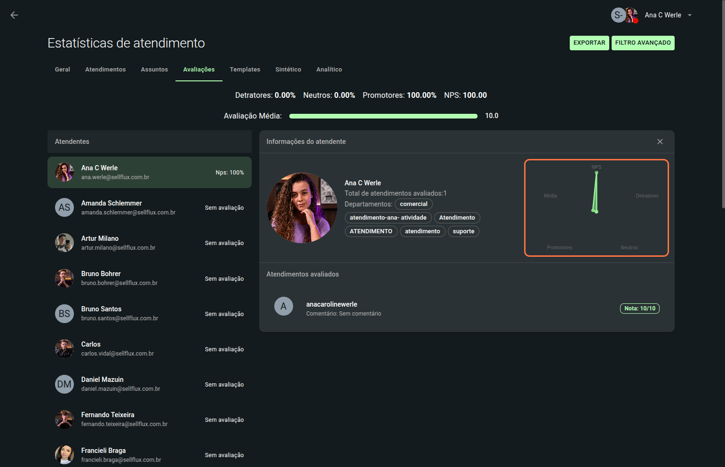725x467 pixels.
Task: Click the BS avatar of Bruno Santos
Action: 64,314
